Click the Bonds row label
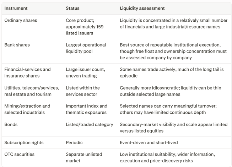The height and width of the screenshot is (167, 232). tap(11, 125)
